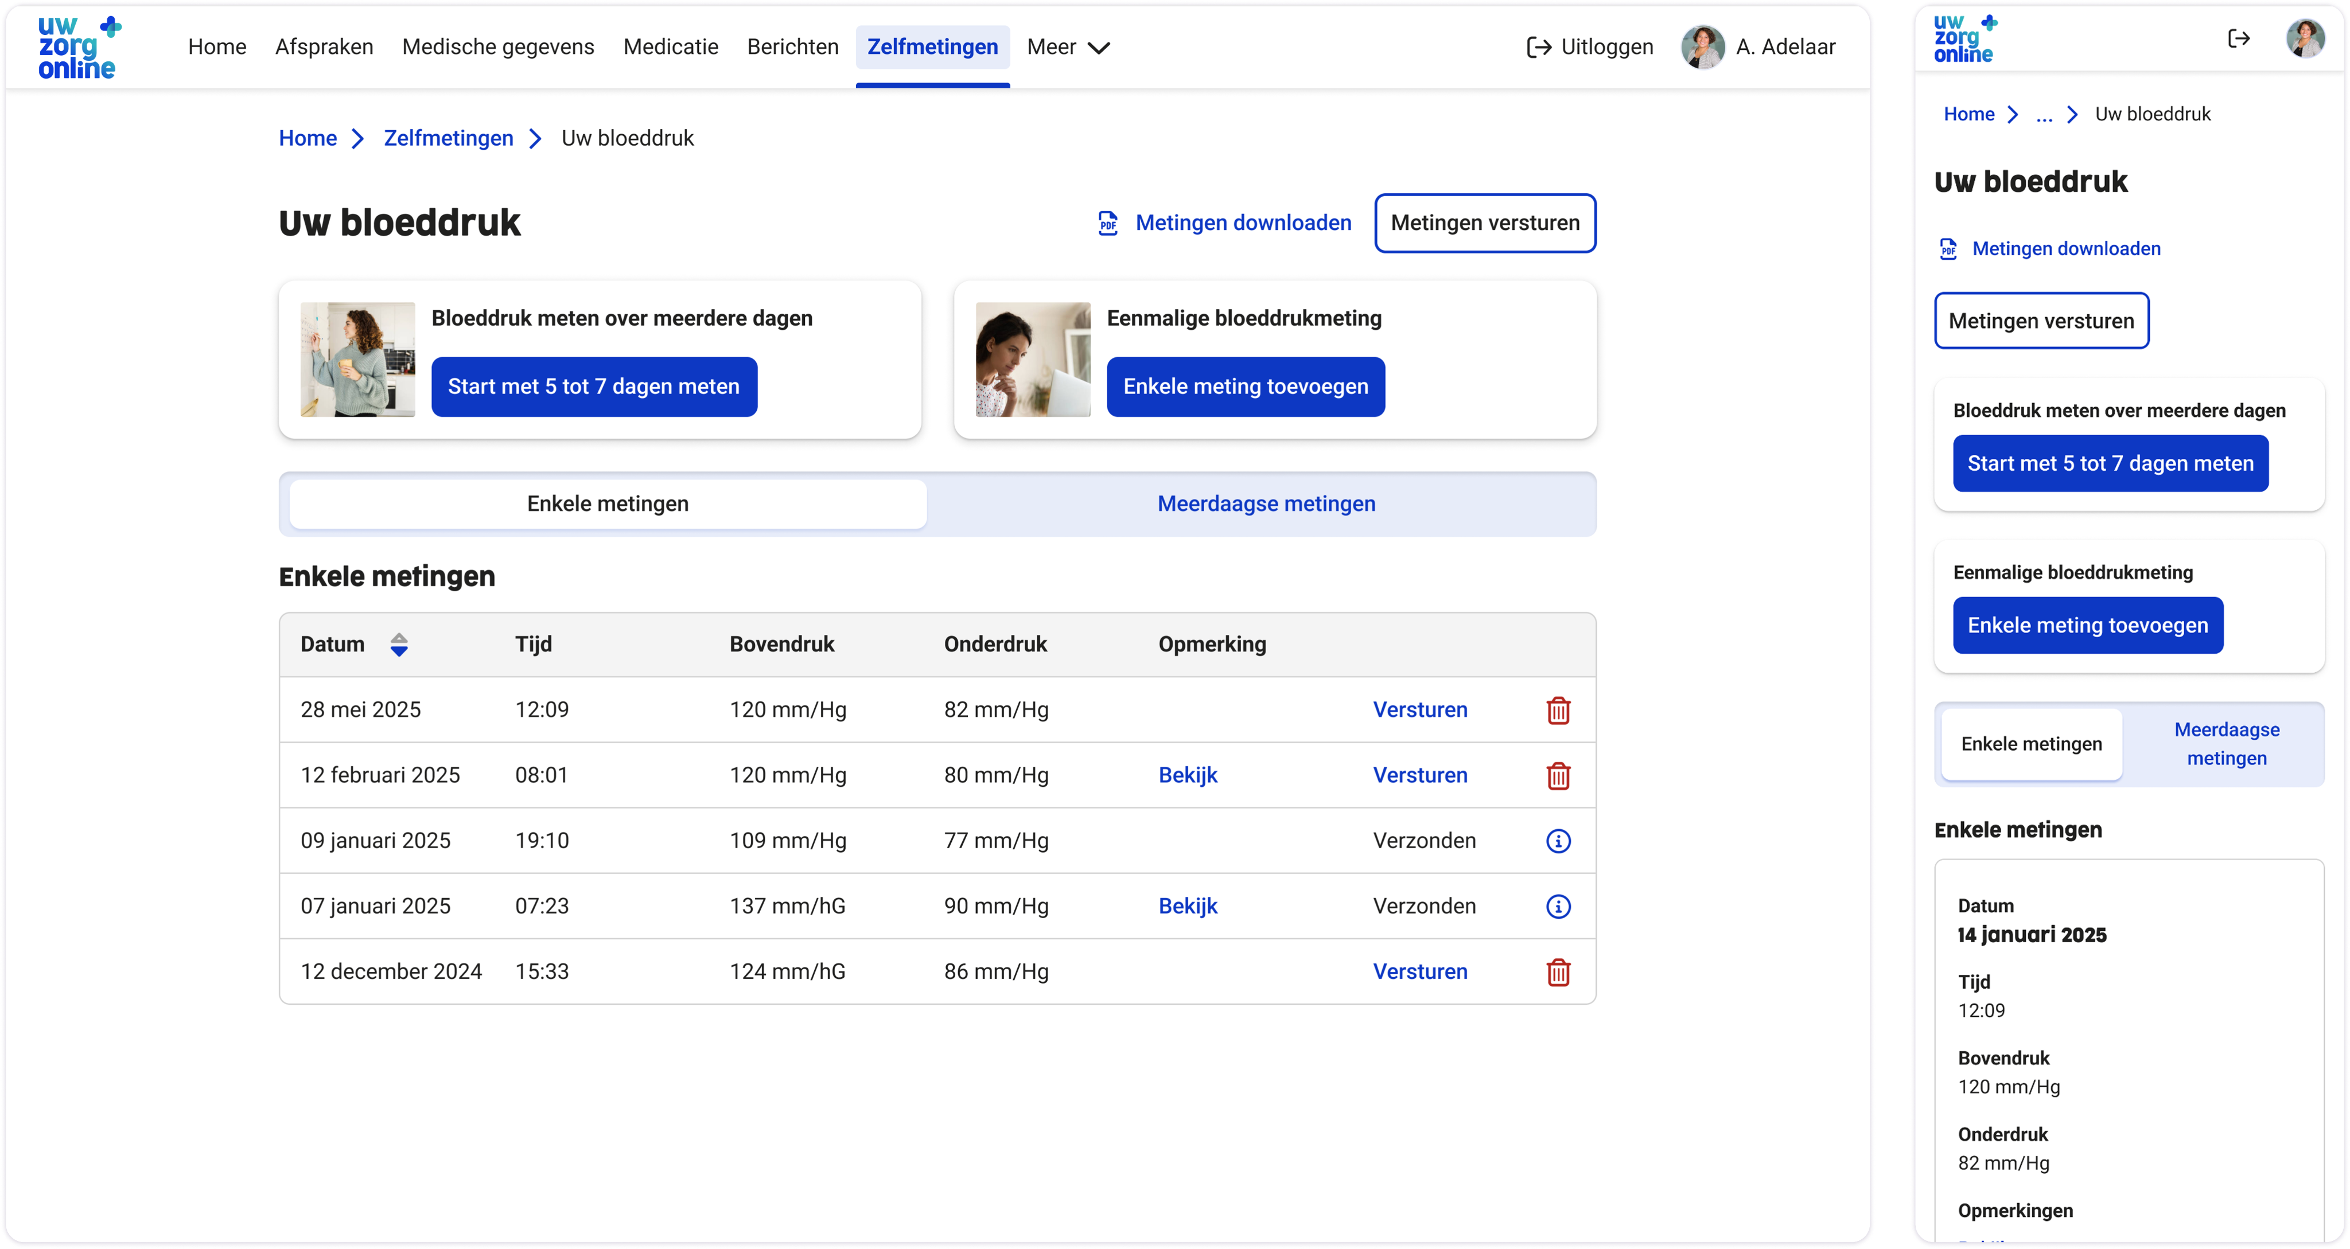Screen dimensions: 2350x1249
Task: Click Metingen versturen button in desktop header
Action: (1484, 223)
